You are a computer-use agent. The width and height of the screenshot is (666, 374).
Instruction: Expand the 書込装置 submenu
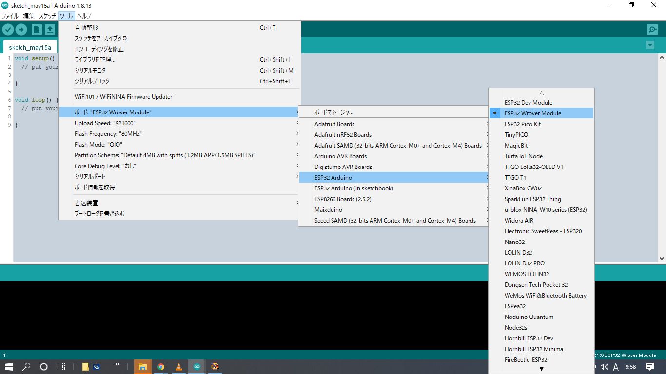[179, 203]
